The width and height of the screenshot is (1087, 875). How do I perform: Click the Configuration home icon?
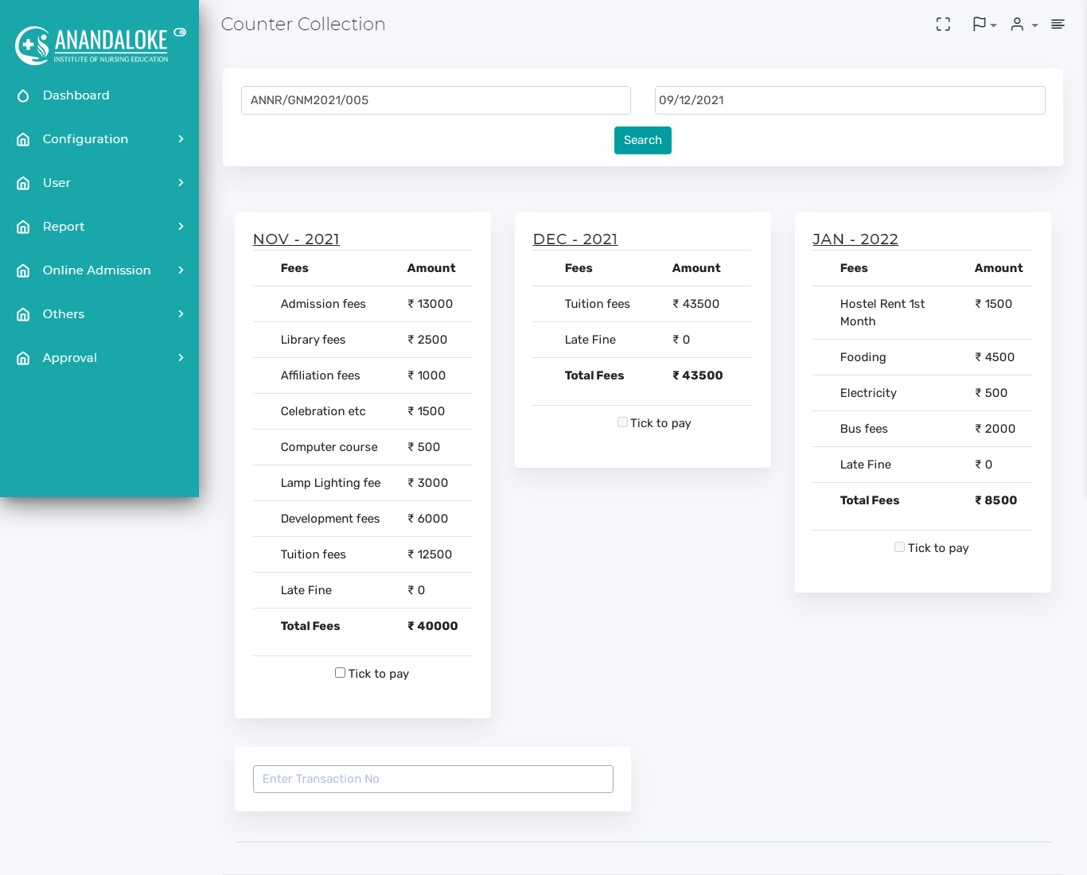click(23, 139)
